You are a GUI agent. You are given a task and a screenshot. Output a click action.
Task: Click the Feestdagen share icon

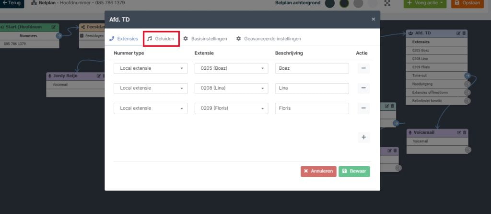(83, 27)
